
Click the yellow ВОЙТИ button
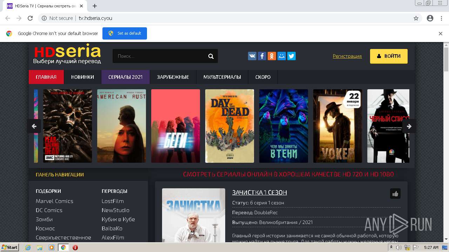[x=389, y=56]
